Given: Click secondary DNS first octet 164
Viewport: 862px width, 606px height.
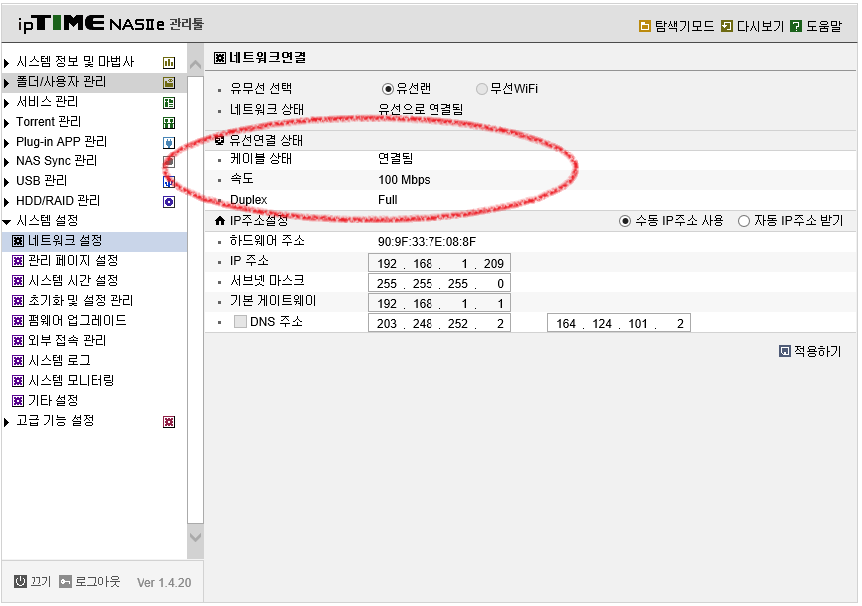Looking at the screenshot, I should 566,323.
